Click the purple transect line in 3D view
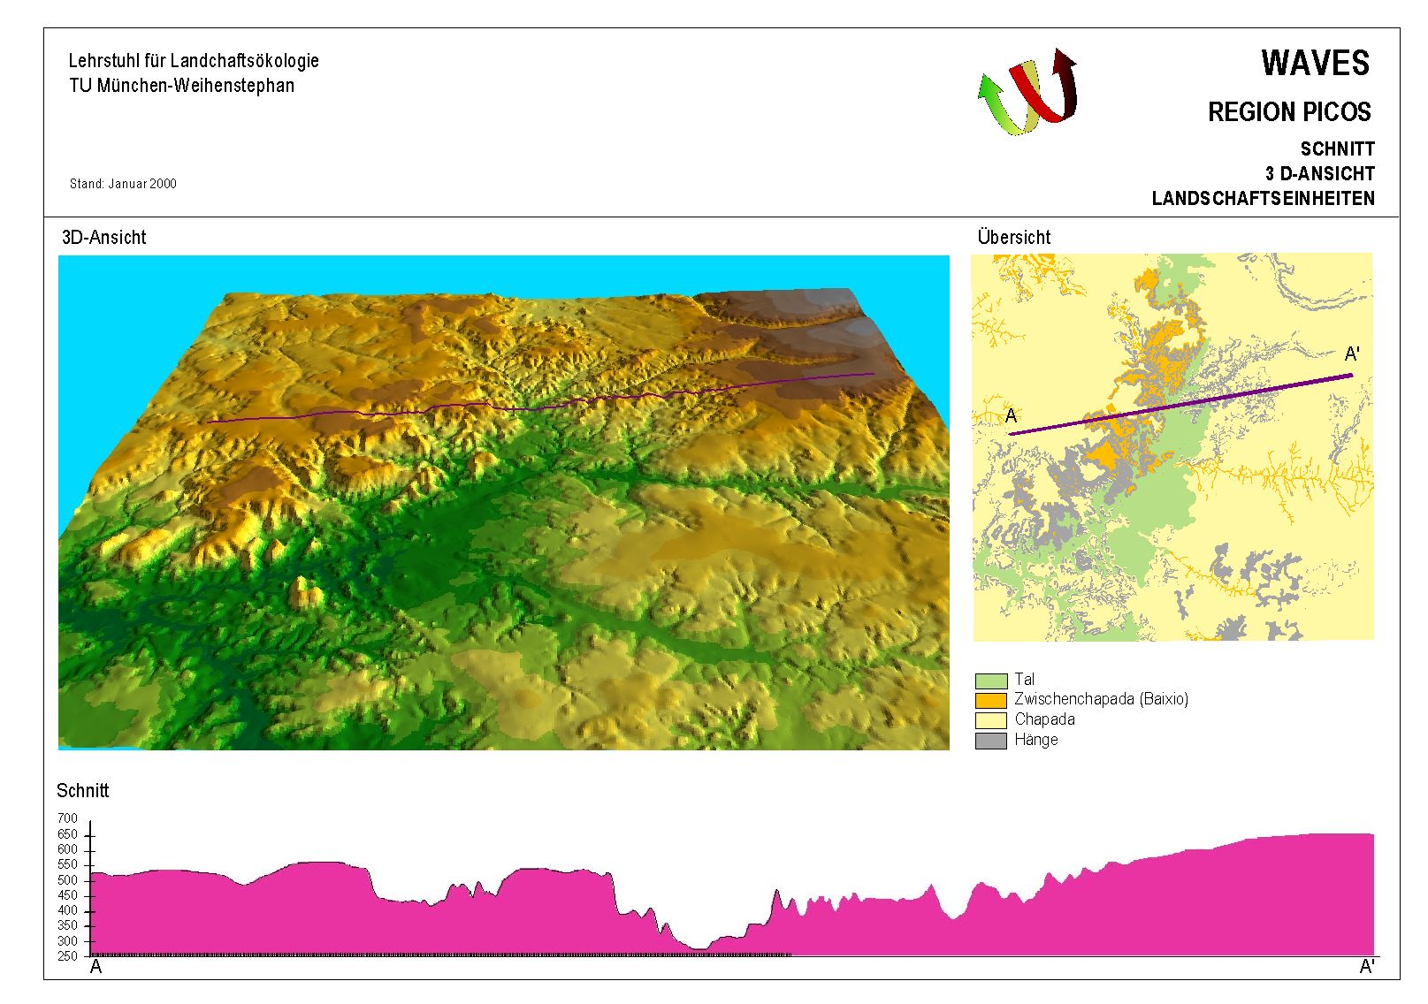 point(540,398)
